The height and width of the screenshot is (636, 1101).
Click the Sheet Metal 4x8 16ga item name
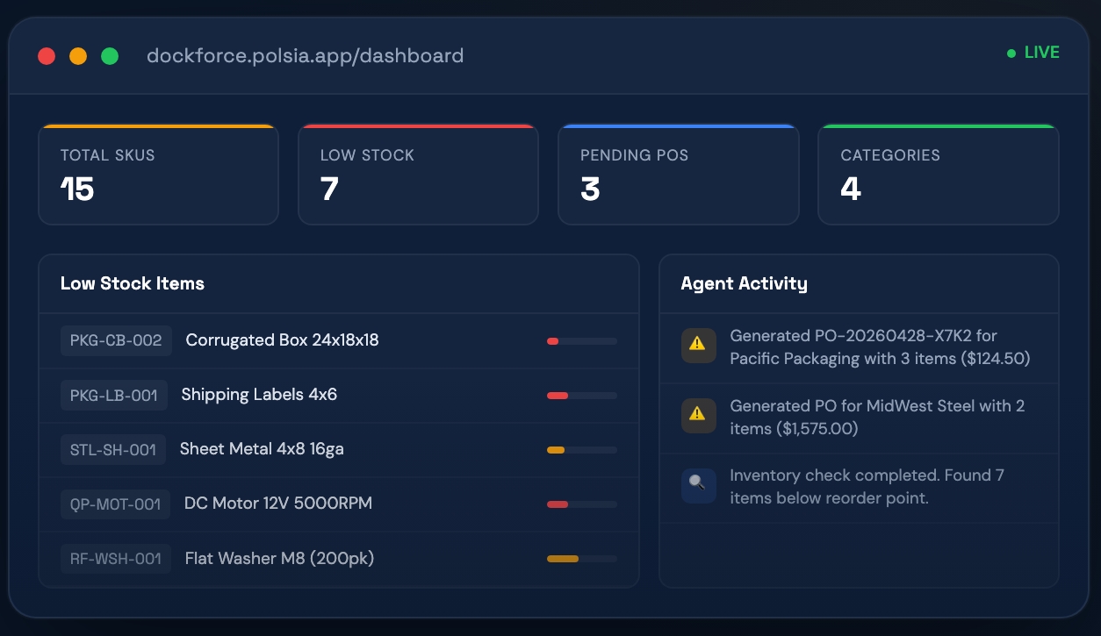tap(262, 449)
